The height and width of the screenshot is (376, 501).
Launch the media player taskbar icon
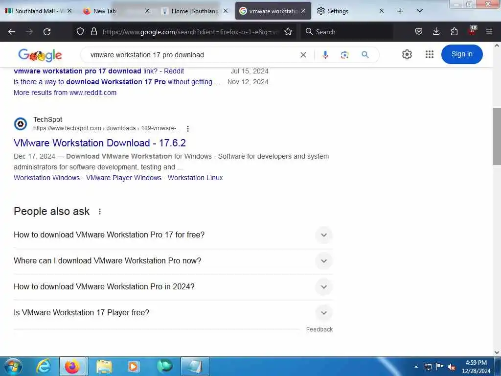pos(133,366)
